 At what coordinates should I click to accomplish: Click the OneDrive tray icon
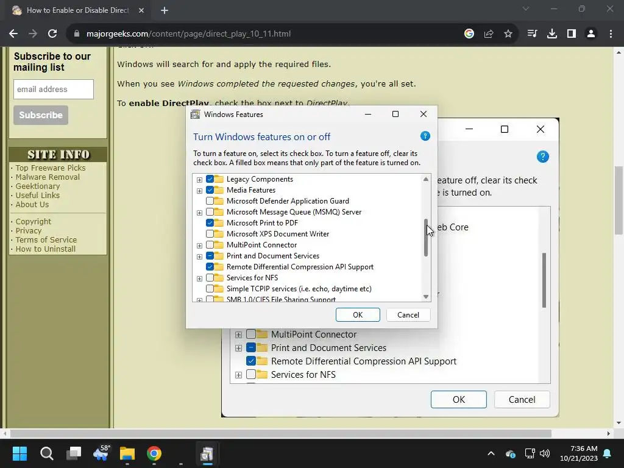pyautogui.click(x=511, y=453)
